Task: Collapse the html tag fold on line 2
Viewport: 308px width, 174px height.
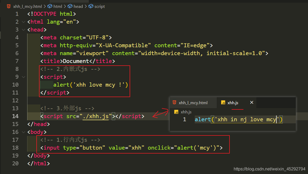Action: point(23,22)
